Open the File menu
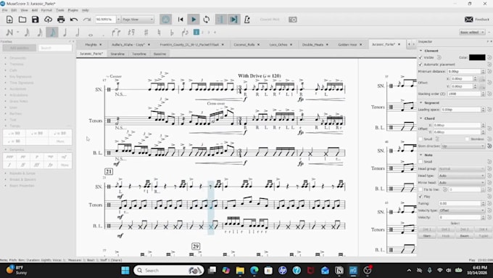 [x=5, y=10]
